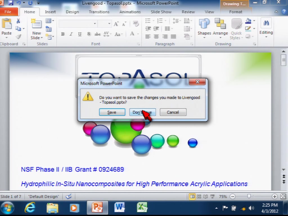Click the Copy icon in Clipboard group
Viewport: 288px width, 216px height.
(x=18, y=29)
